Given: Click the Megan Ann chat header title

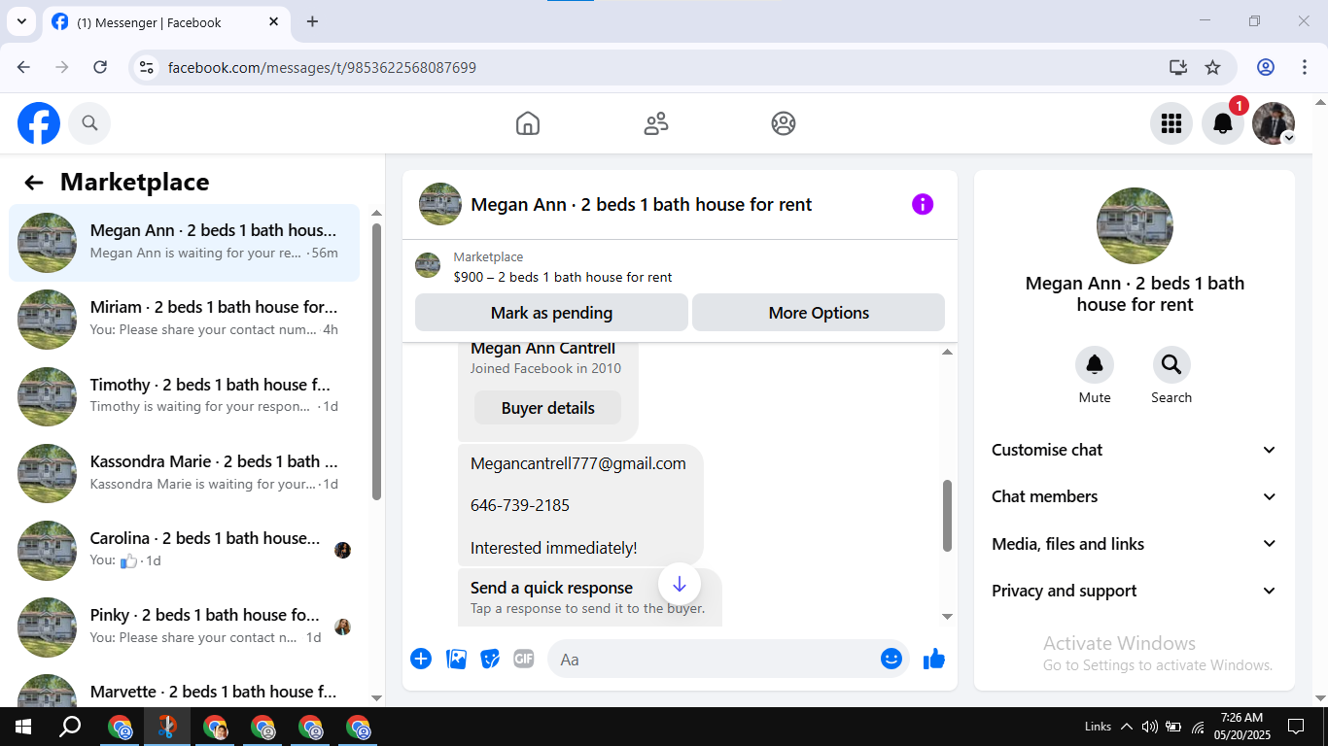Looking at the screenshot, I should 642,204.
